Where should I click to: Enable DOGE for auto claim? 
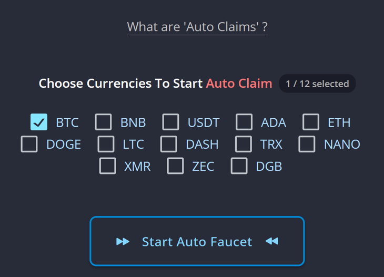point(29,144)
